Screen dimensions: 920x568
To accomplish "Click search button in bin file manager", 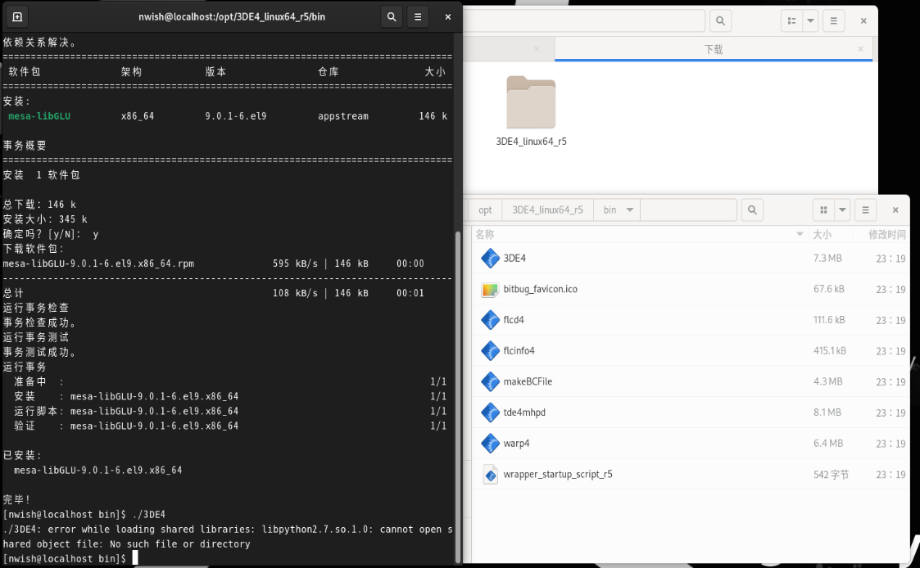I will (x=752, y=210).
